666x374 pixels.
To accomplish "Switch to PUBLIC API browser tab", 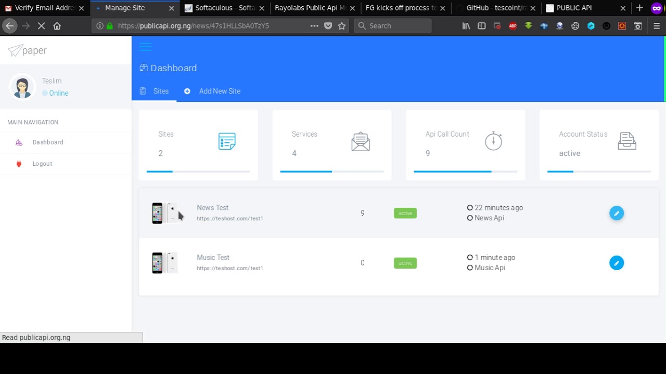I will [585, 8].
